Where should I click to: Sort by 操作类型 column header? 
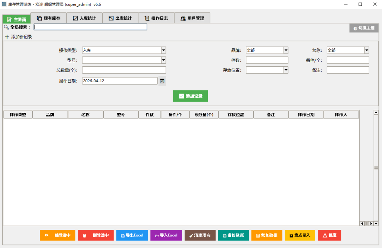(18, 115)
